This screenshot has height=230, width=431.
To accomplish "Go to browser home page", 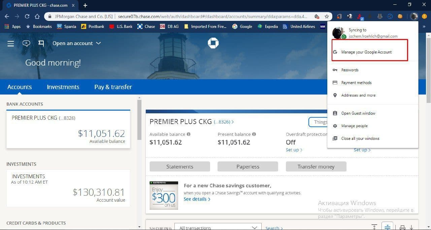I will (x=37, y=16).
